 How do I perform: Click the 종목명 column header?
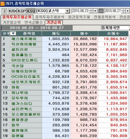29,33
